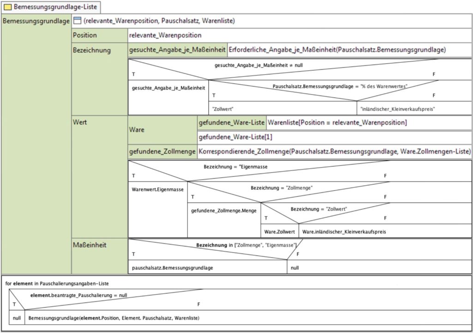Select condition Bezeichnung = "Zollwert"
Viewport: 473px width, 333px height.
coord(319,209)
